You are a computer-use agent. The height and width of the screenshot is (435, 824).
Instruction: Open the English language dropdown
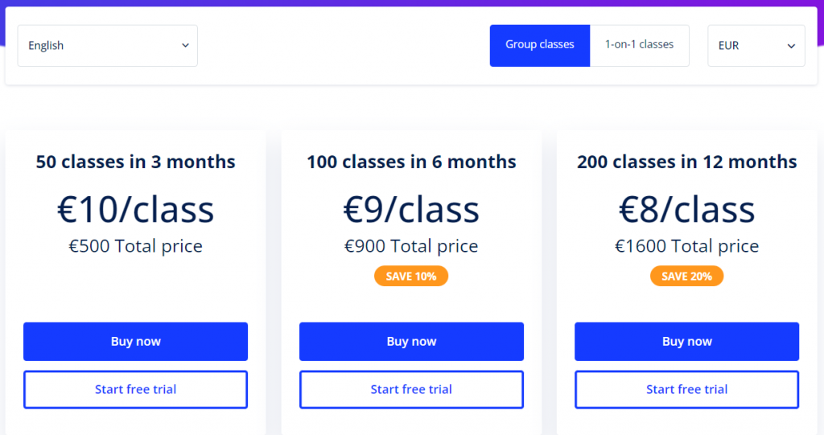click(107, 46)
